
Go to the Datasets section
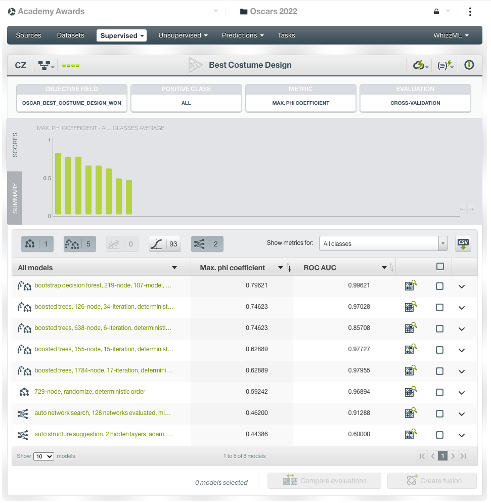pos(71,35)
